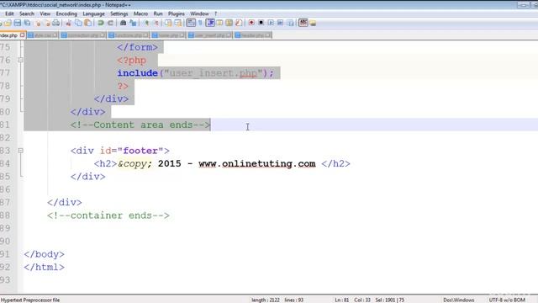Toggle the indent guide button
The height and width of the screenshot is (303, 538).
[x=210, y=23]
